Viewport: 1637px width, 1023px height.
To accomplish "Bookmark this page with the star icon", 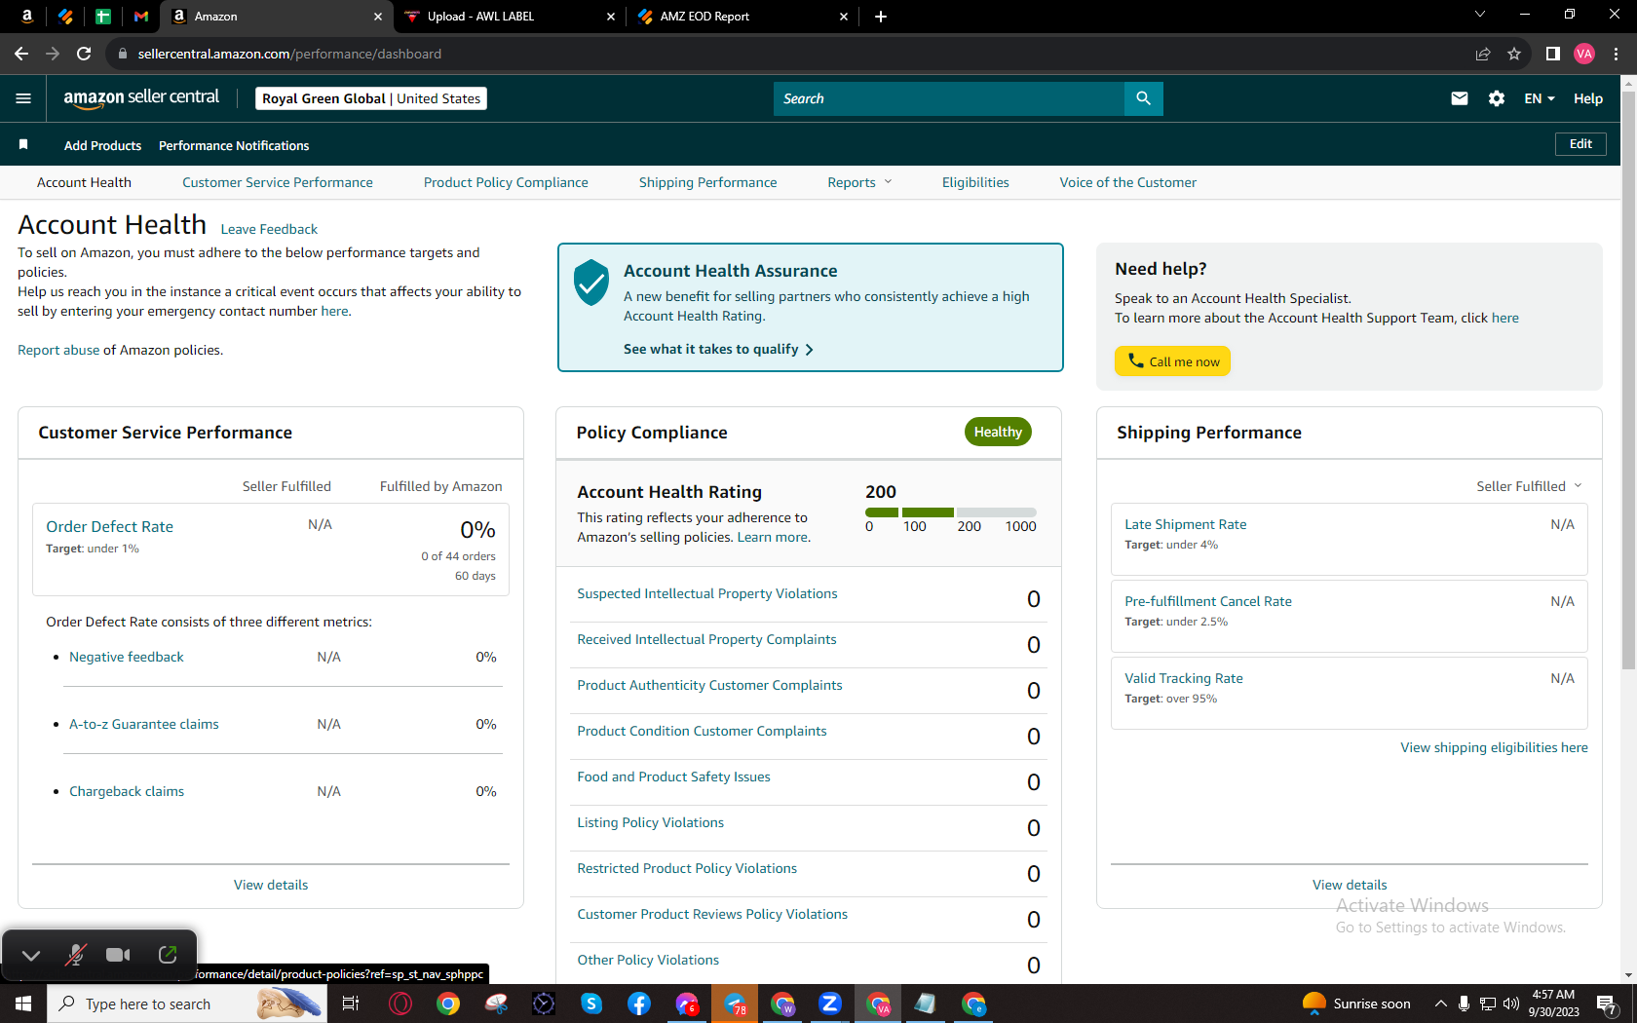I will pos(1514,54).
